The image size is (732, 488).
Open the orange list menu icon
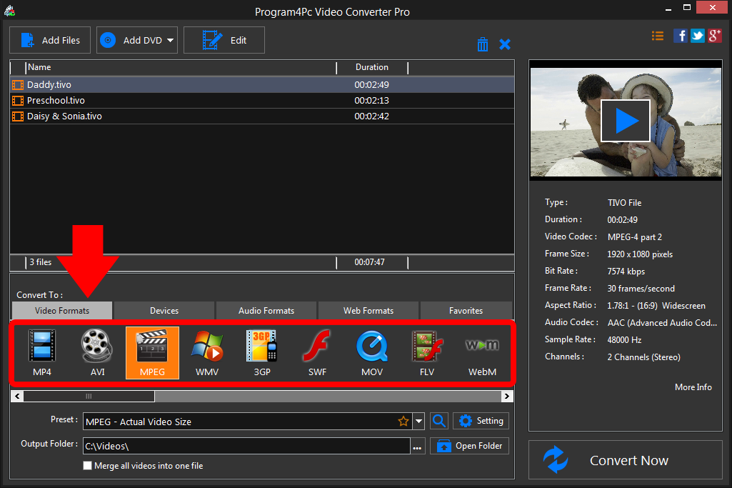click(x=658, y=36)
